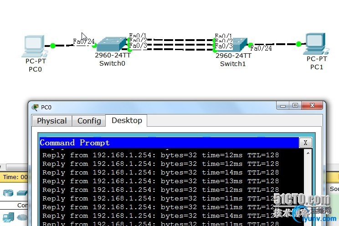Viewport: 339px width, 226px height.
Task: Click the first reply line with time=14ms
Action: pyautogui.click(x=161, y=172)
